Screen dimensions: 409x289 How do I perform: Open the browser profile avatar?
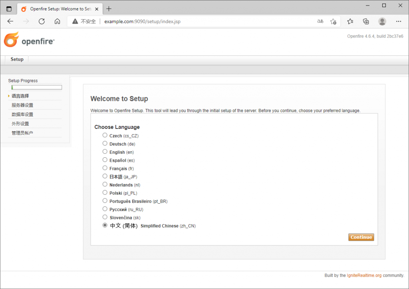[382, 22]
